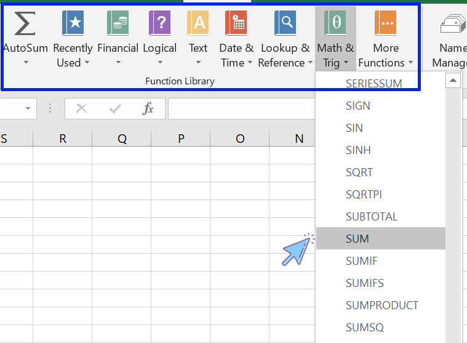Confirm formula entry with checkmark icon
The height and width of the screenshot is (343, 467).
click(x=115, y=109)
